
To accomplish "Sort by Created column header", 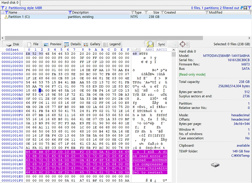I will tap(170, 12).
